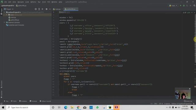Open the Python Console tool window
Image resolution: width=196 pixels, height=110 pixels.
tap(45, 101)
